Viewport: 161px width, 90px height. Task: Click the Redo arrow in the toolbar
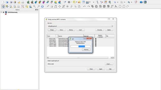88,6
